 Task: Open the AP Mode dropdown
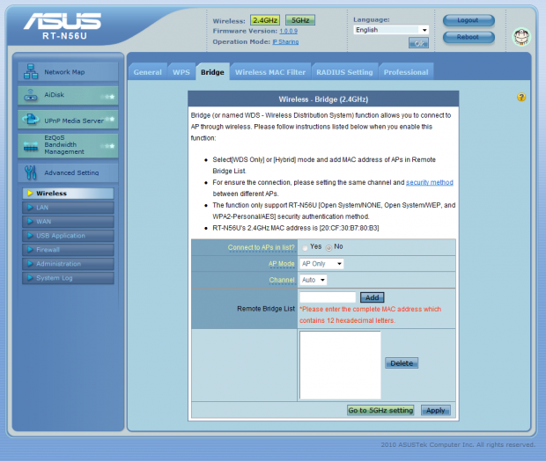(321, 264)
